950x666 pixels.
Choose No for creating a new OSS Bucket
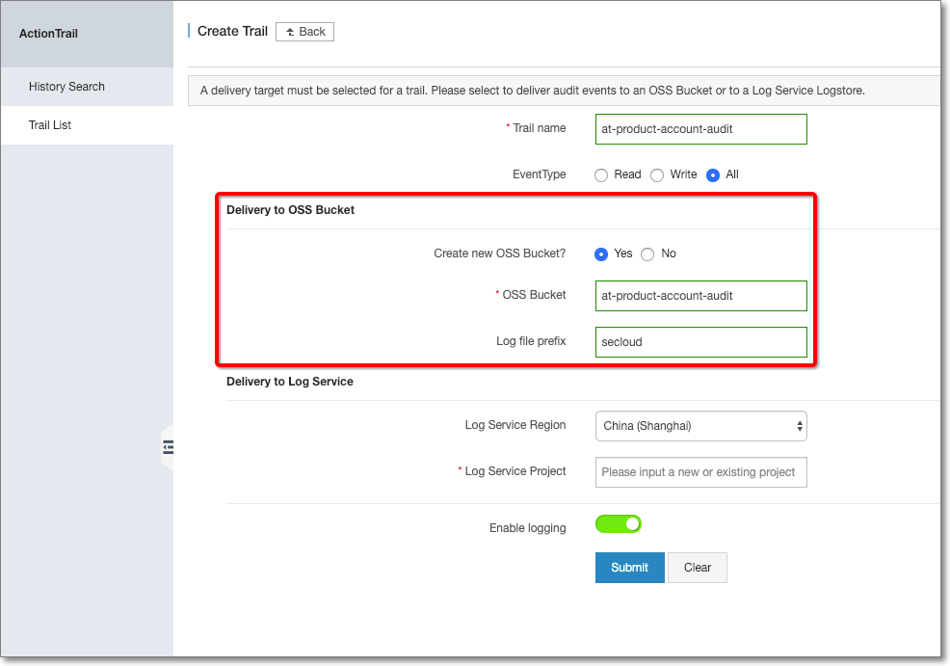(x=647, y=253)
